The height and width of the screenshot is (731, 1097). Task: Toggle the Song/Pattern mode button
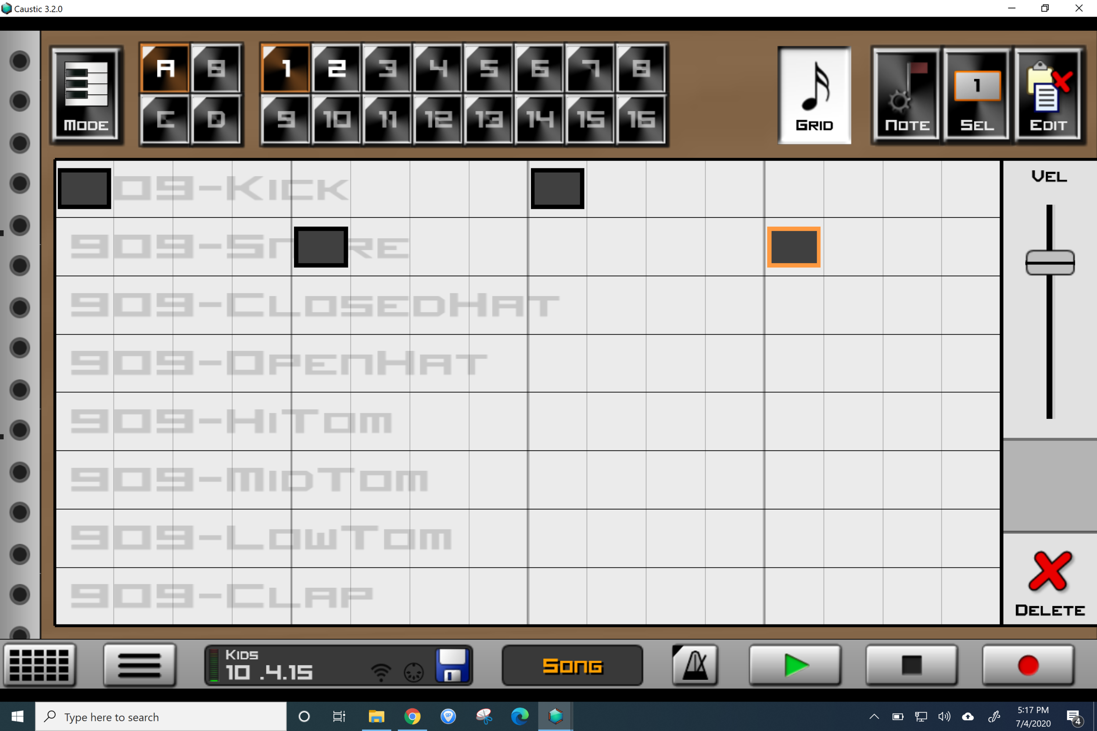[572, 665]
